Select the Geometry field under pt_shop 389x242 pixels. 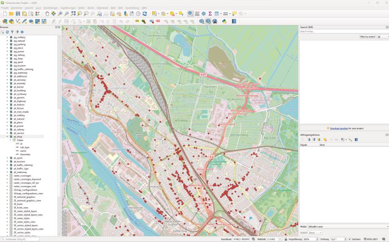(x=25, y=154)
